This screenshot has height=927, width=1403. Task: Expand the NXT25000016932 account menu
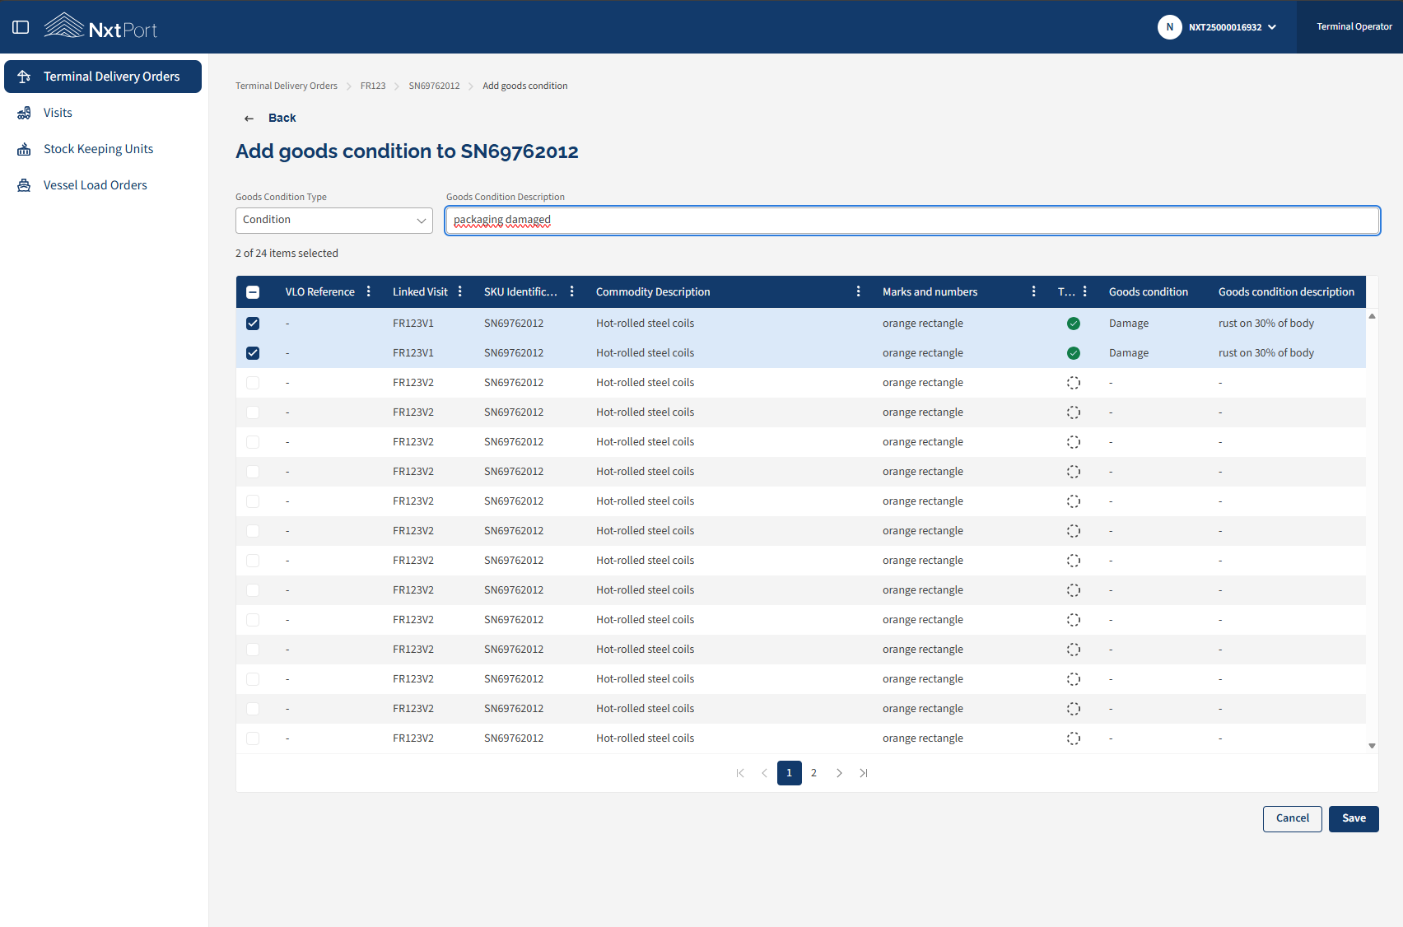point(1232,27)
